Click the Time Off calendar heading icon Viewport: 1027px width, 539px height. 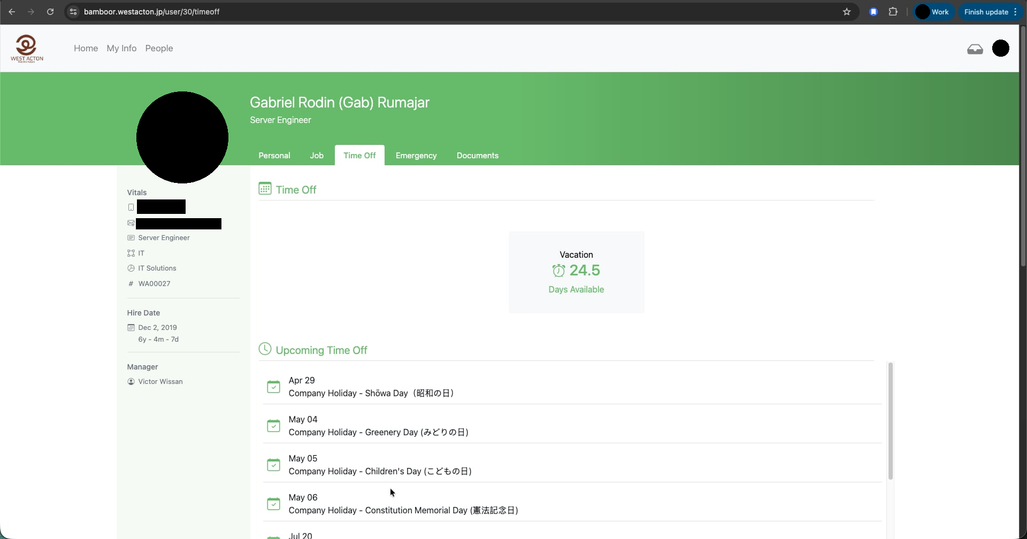(265, 189)
